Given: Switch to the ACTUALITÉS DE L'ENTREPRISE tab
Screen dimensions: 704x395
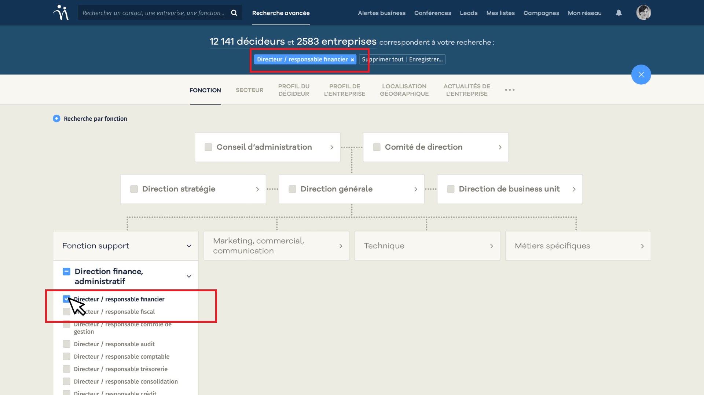Looking at the screenshot, I should tap(467, 90).
